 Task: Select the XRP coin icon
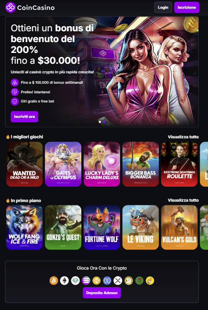point(118,280)
